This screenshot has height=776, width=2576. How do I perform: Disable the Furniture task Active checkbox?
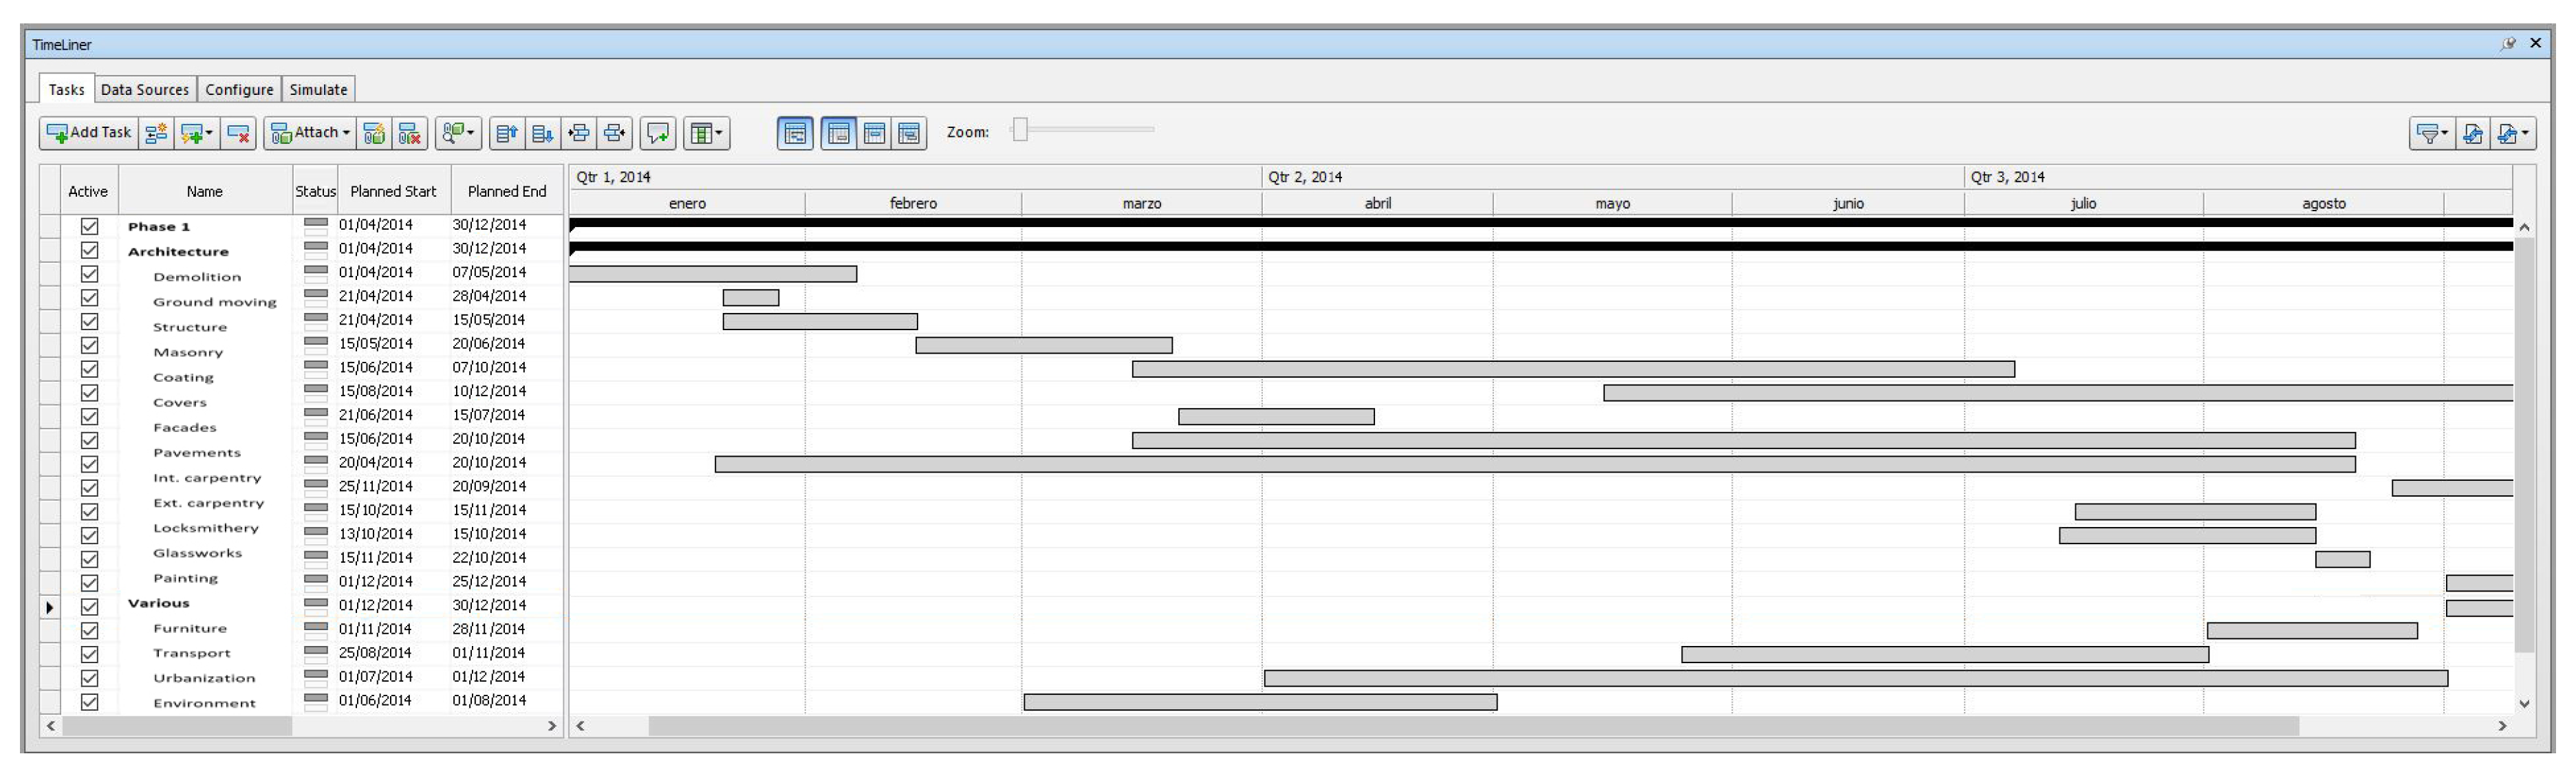89,630
